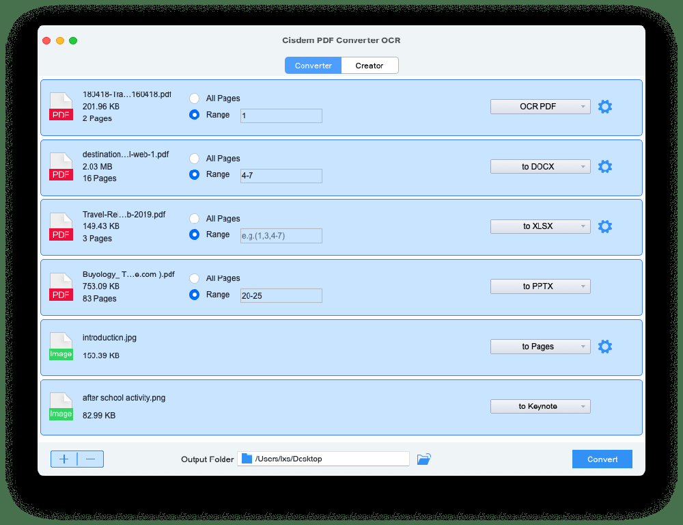
Task: Open the to Pages format dropdown
Action: (x=540, y=347)
